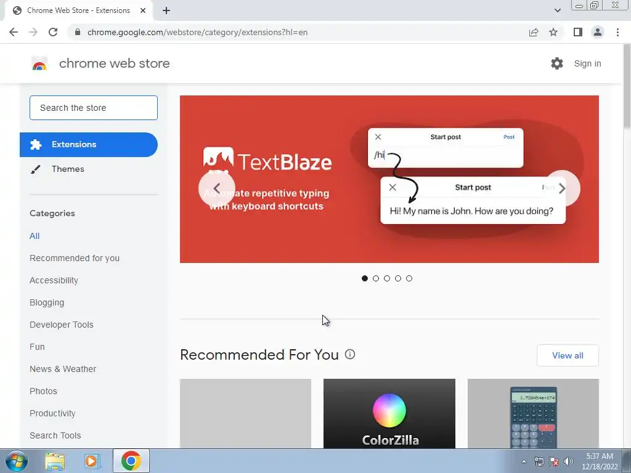Open the Fun category
Viewport: 631px width, 473px height.
37,347
